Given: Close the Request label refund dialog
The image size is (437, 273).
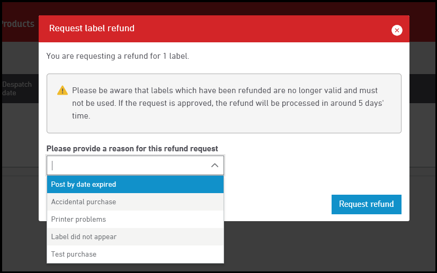Looking at the screenshot, I should (x=397, y=31).
